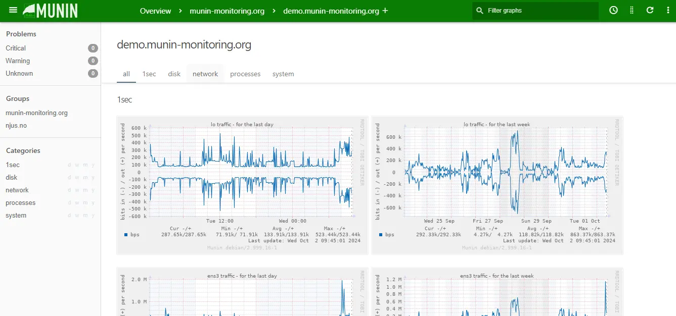Select the 'all' tab

pos(126,74)
